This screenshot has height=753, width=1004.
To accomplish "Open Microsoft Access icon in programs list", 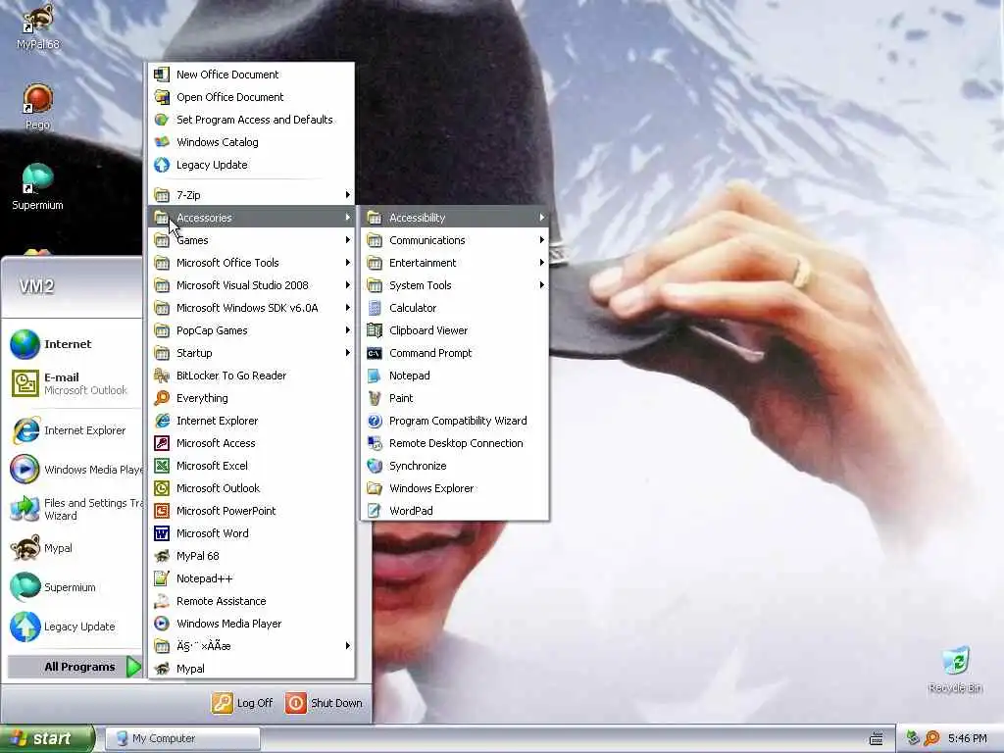I will point(162,443).
